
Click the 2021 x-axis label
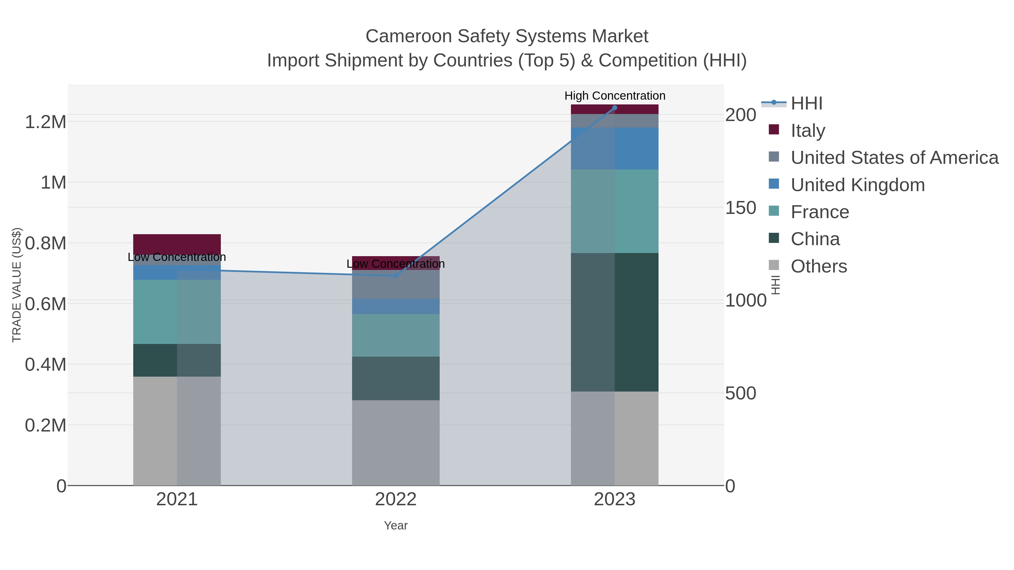point(177,500)
